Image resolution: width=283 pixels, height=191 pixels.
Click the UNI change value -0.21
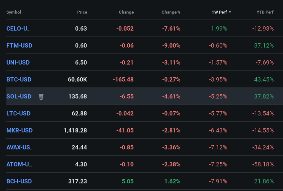127,62
